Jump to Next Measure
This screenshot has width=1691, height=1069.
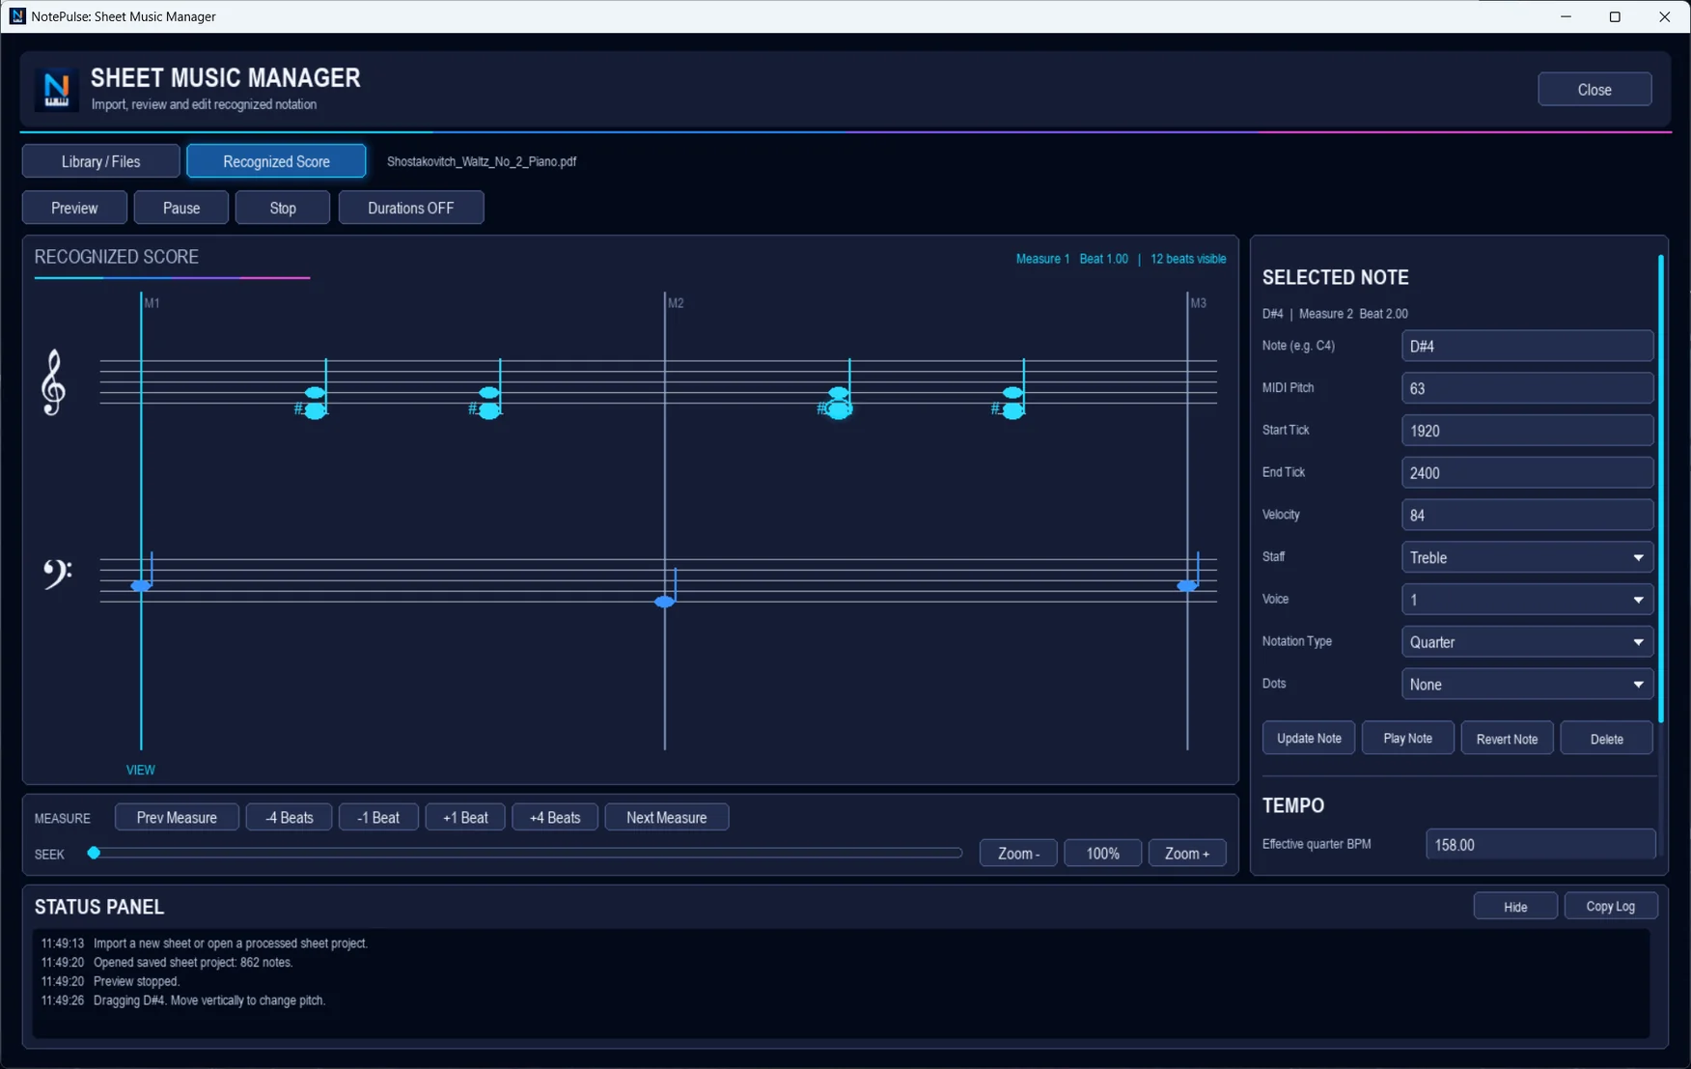click(666, 817)
